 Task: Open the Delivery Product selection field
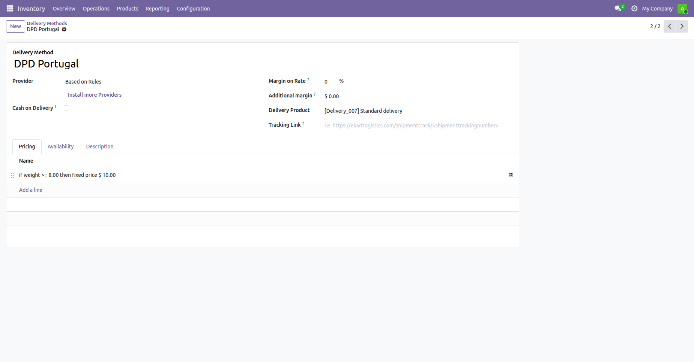(x=418, y=111)
